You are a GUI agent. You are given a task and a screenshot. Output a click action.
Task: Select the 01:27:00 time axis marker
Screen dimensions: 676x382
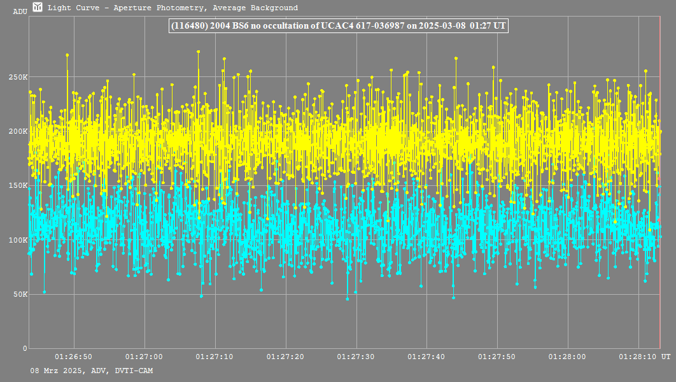(x=145, y=357)
